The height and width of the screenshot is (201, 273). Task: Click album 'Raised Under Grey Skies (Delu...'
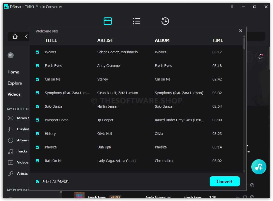point(179,120)
